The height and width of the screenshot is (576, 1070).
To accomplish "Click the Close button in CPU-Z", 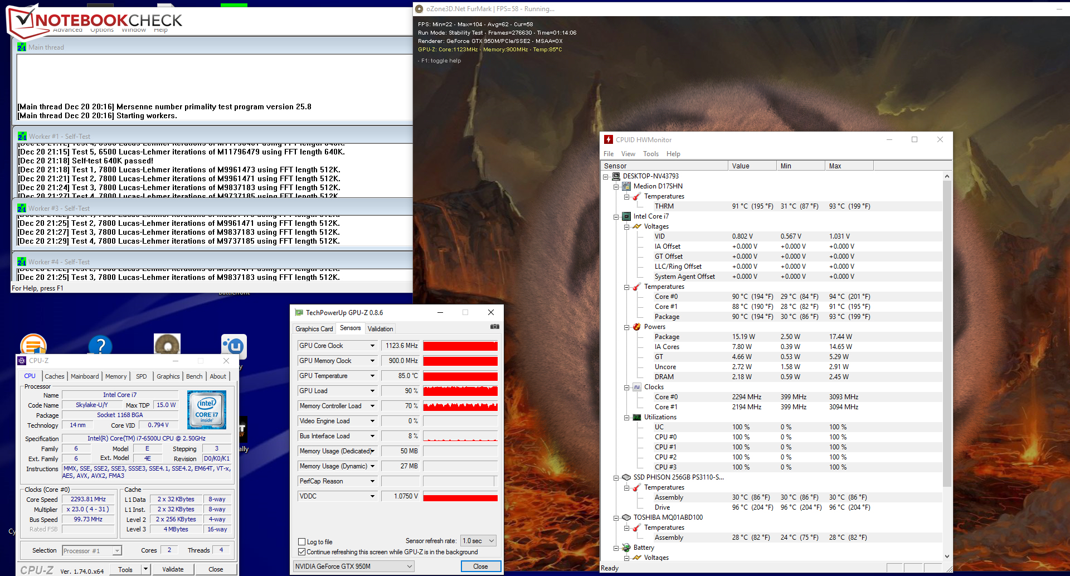I will (x=216, y=569).
